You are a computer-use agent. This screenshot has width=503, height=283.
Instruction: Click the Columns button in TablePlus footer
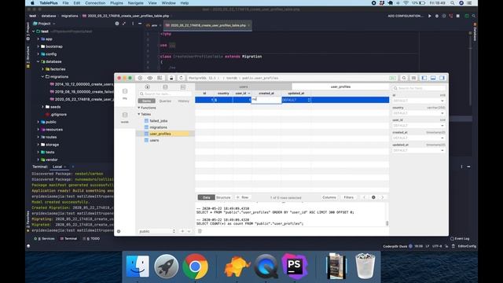point(329,197)
